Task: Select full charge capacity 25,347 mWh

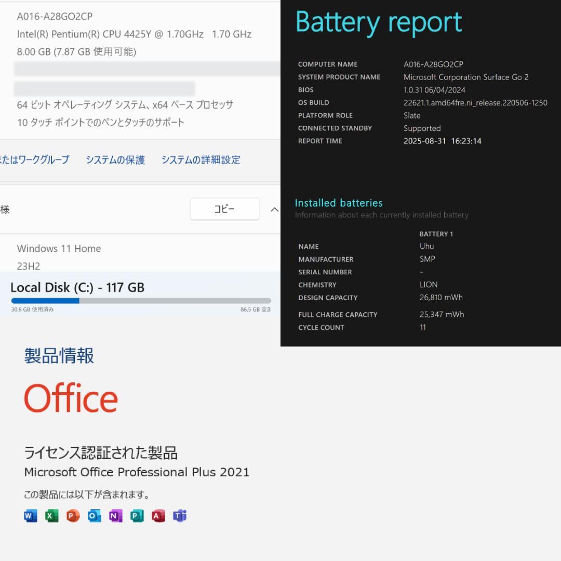Action: click(442, 314)
